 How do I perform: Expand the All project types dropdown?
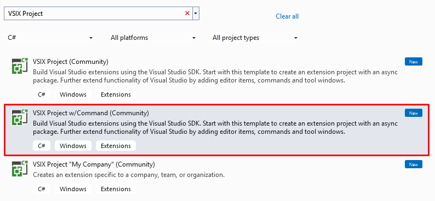[x=255, y=38]
